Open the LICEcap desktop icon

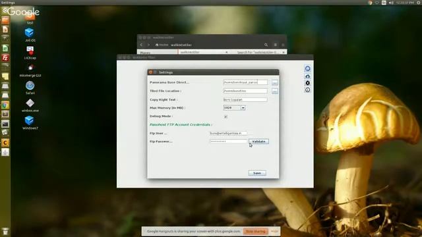[x=30, y=53]
